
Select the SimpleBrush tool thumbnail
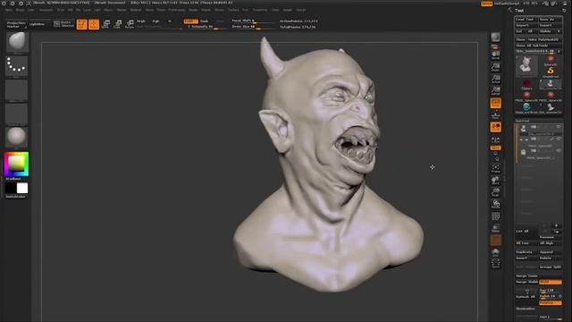[x=551, y=72]
